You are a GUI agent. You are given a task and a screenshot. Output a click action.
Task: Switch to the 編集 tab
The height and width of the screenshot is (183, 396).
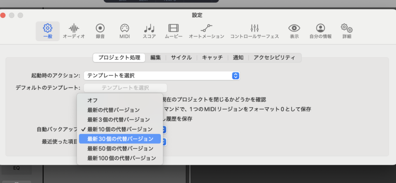point(155,58)
